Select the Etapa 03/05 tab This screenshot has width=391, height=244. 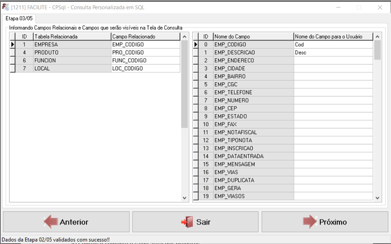click(19, 18)
